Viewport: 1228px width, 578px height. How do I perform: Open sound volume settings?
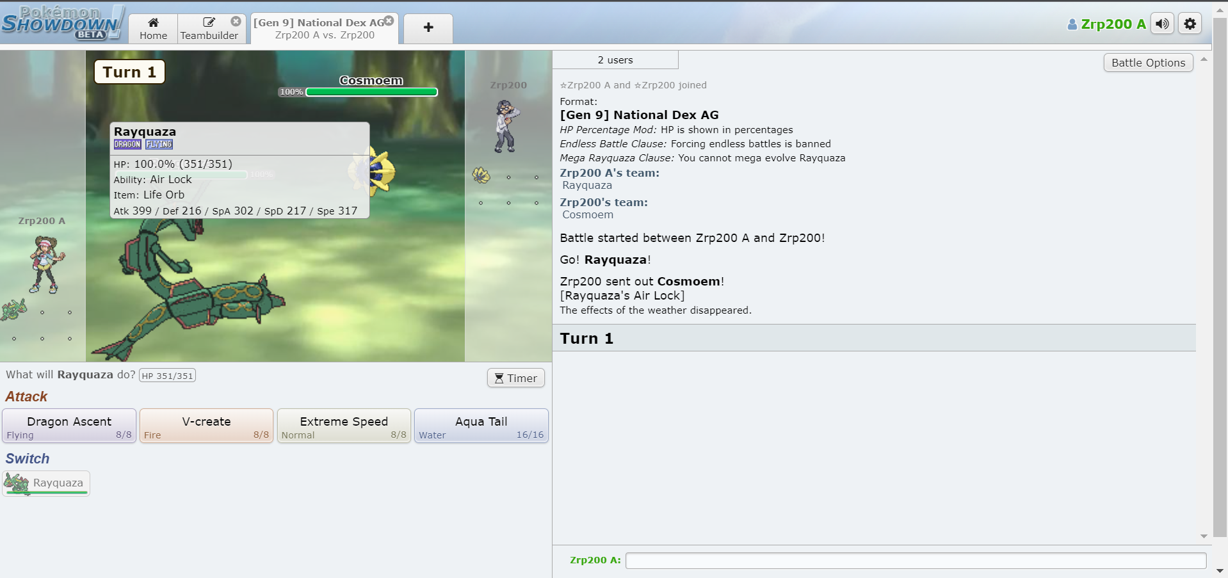pos(1162,24)
